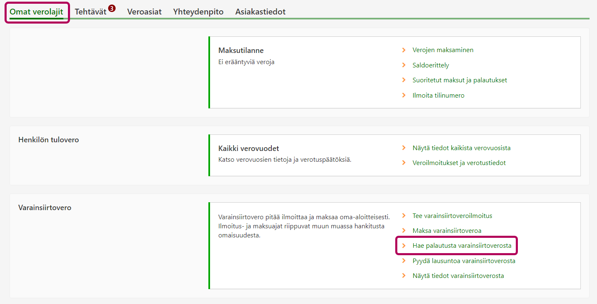Click the arrow icon beside Ilmoita tilinumero
597x304 pixels.
coord(404,96)
